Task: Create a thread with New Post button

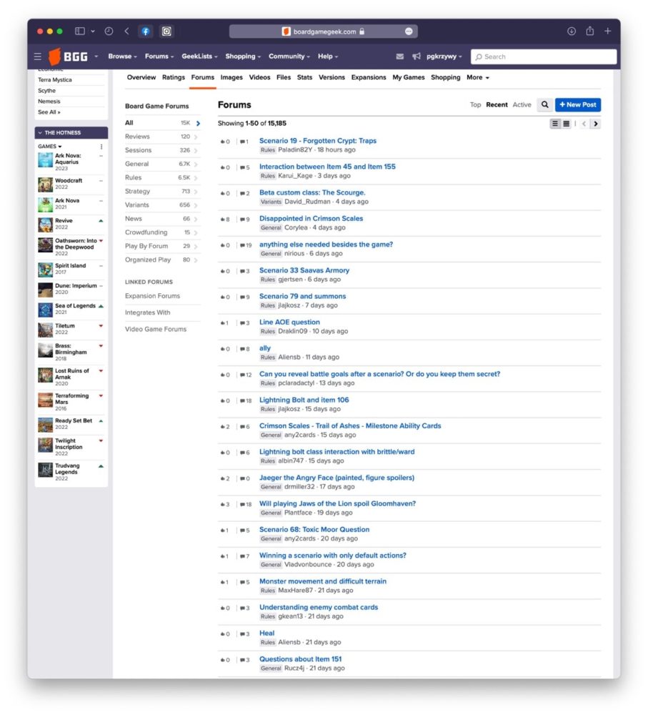Action: [578, 105]
